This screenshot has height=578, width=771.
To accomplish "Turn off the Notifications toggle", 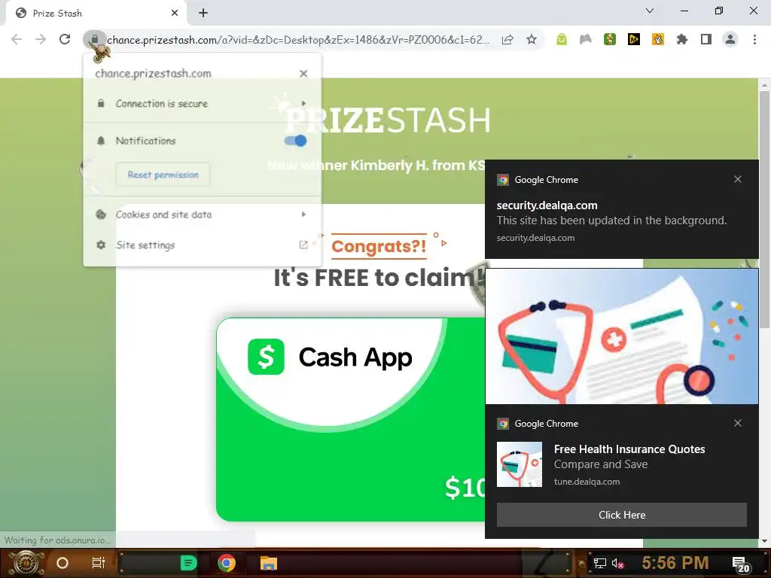I will click(295, 141).
